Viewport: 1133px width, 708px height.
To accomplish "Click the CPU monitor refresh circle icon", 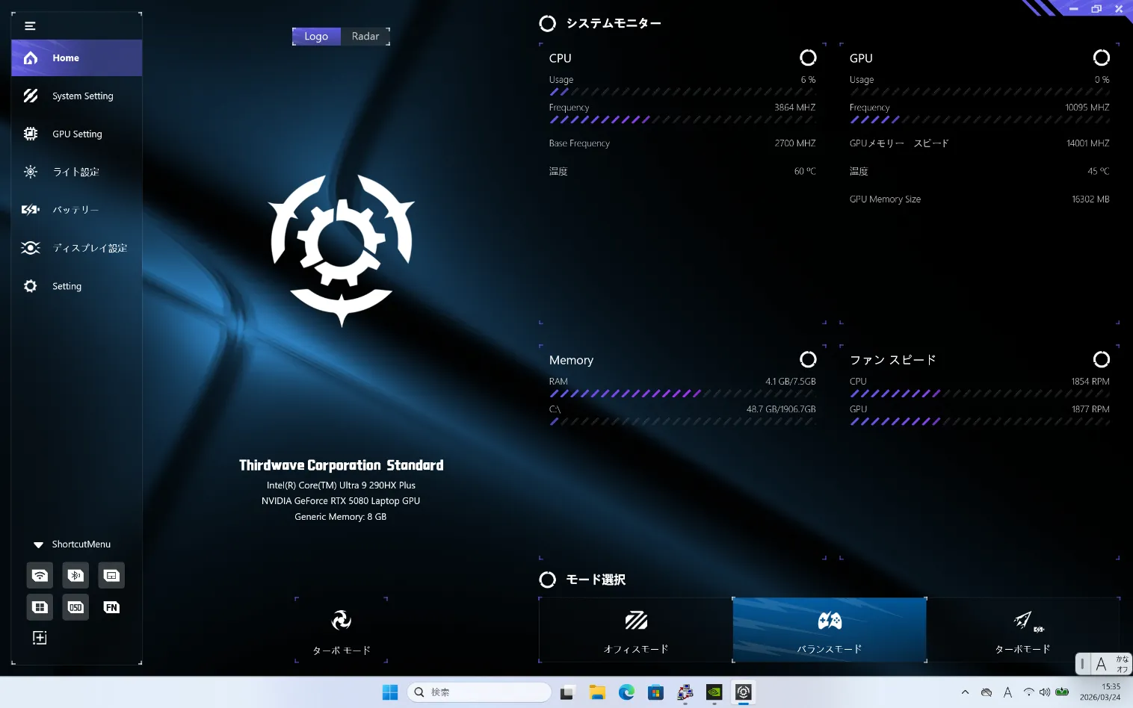I will click(808, 58).
